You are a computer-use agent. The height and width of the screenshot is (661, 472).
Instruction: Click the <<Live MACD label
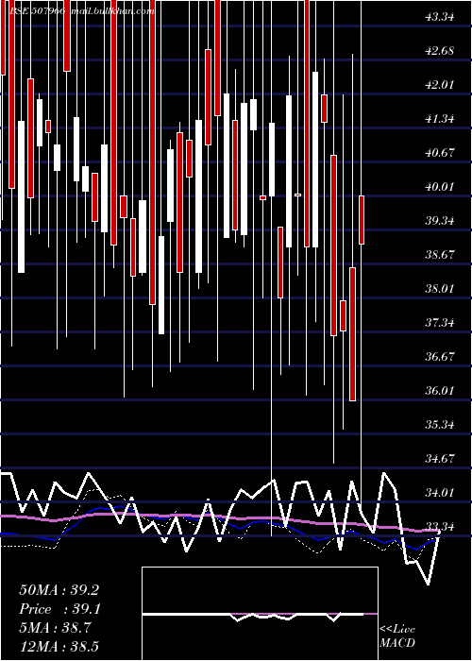pyautogui.click(x=397, y=636)
